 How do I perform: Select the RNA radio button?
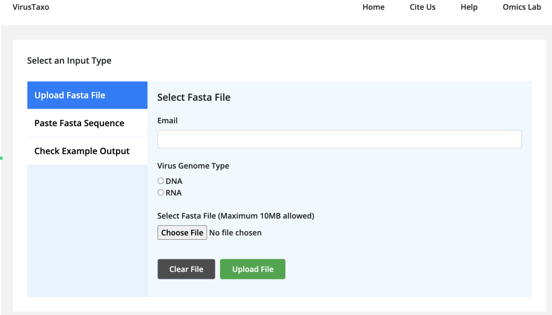[x=161, y=193]
